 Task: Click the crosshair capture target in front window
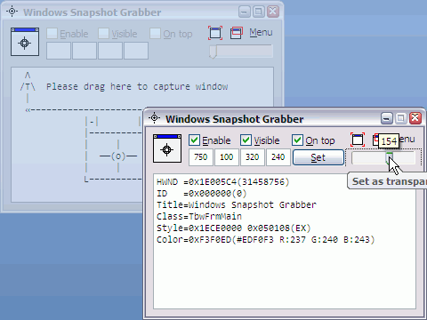167,148
